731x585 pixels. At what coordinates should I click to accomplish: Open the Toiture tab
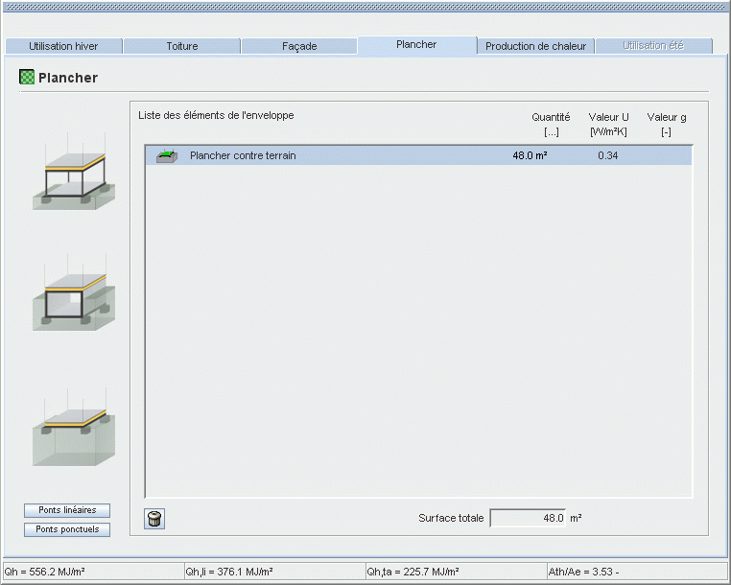[182, 46]
